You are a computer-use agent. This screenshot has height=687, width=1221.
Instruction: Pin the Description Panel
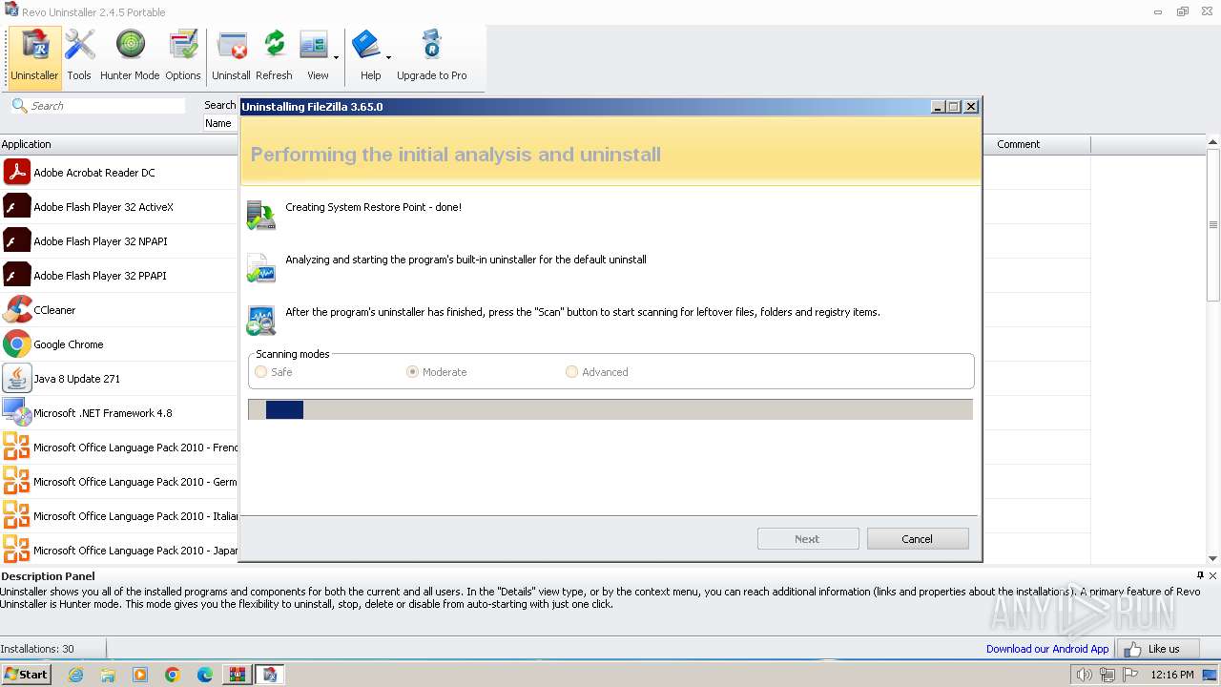1200,575
